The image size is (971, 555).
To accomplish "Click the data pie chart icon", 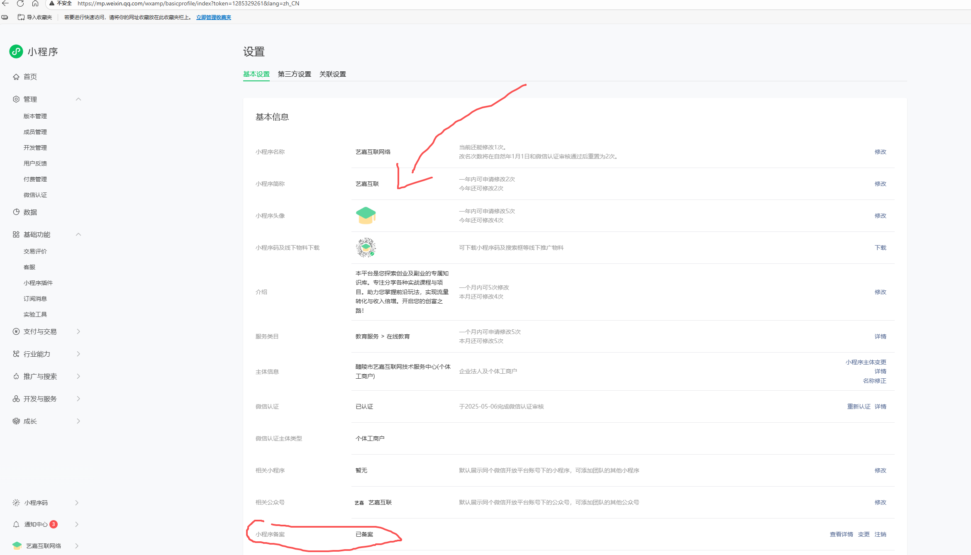I will (16, 212).
